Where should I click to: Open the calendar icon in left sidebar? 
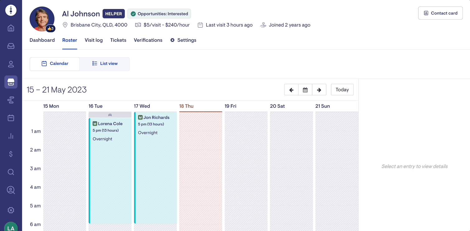(11, 118)
